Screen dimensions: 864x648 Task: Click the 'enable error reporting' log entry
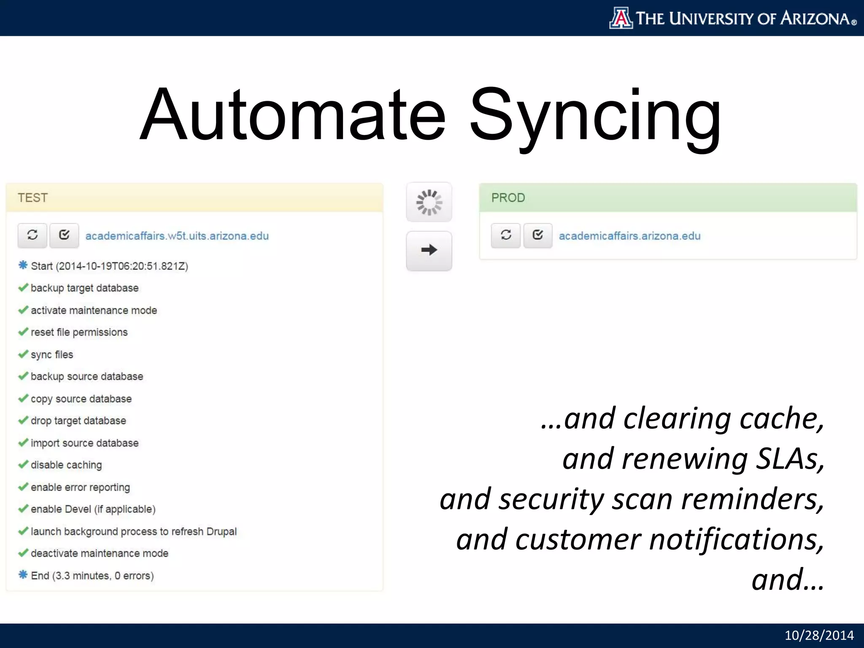[x=74, y=487]
